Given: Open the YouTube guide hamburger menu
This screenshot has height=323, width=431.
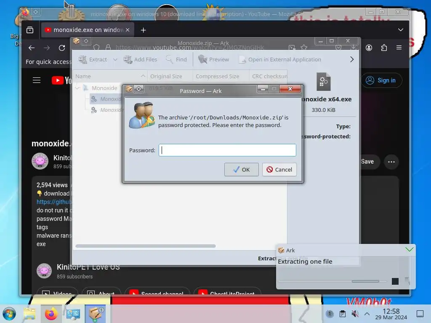Looking at the screenshot, I should click(x=37, y=80).
